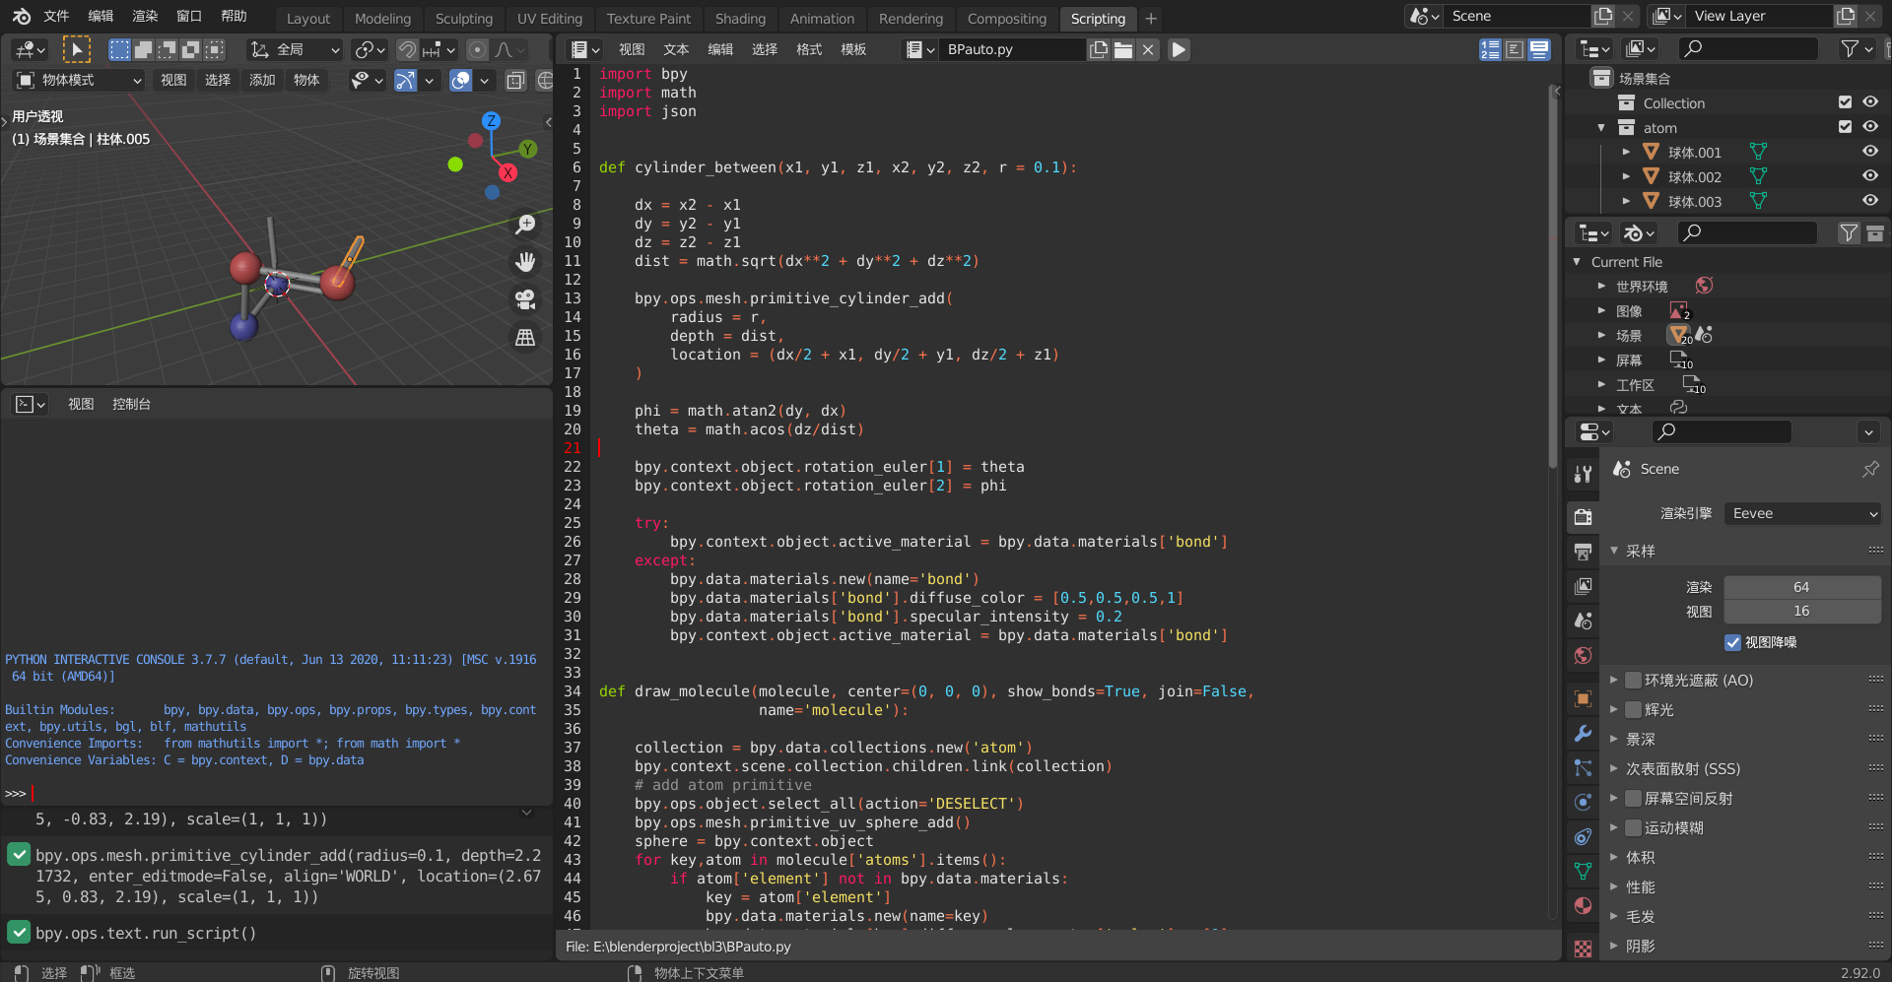The width and height of the screenshot is (1892, 982).
Task: Open the View Layer properties tab
Action: [1583, 586]
